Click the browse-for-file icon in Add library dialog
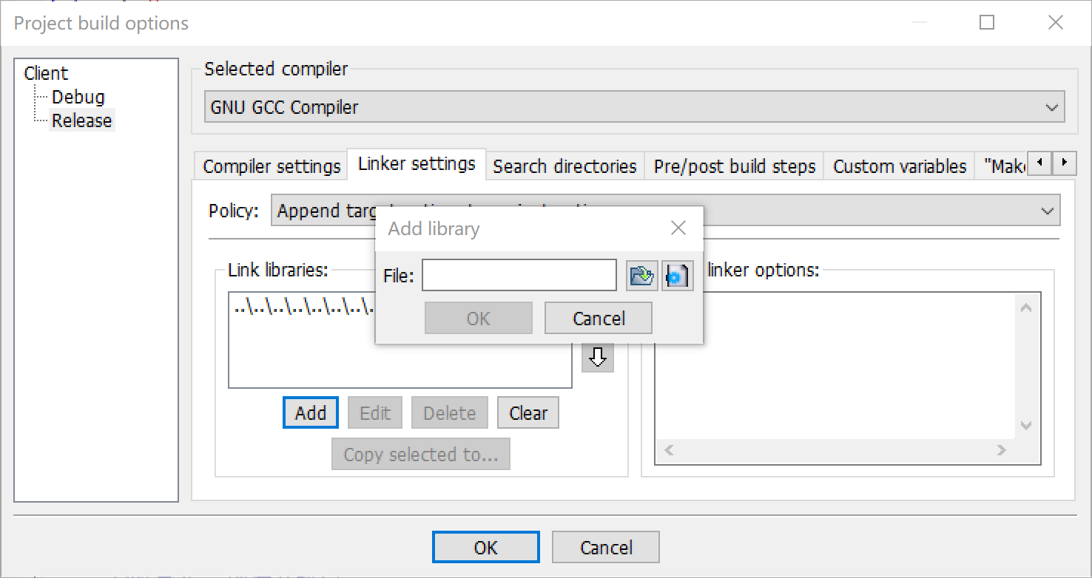This screenshot has width=1092, height=578. tap(641, 274)
